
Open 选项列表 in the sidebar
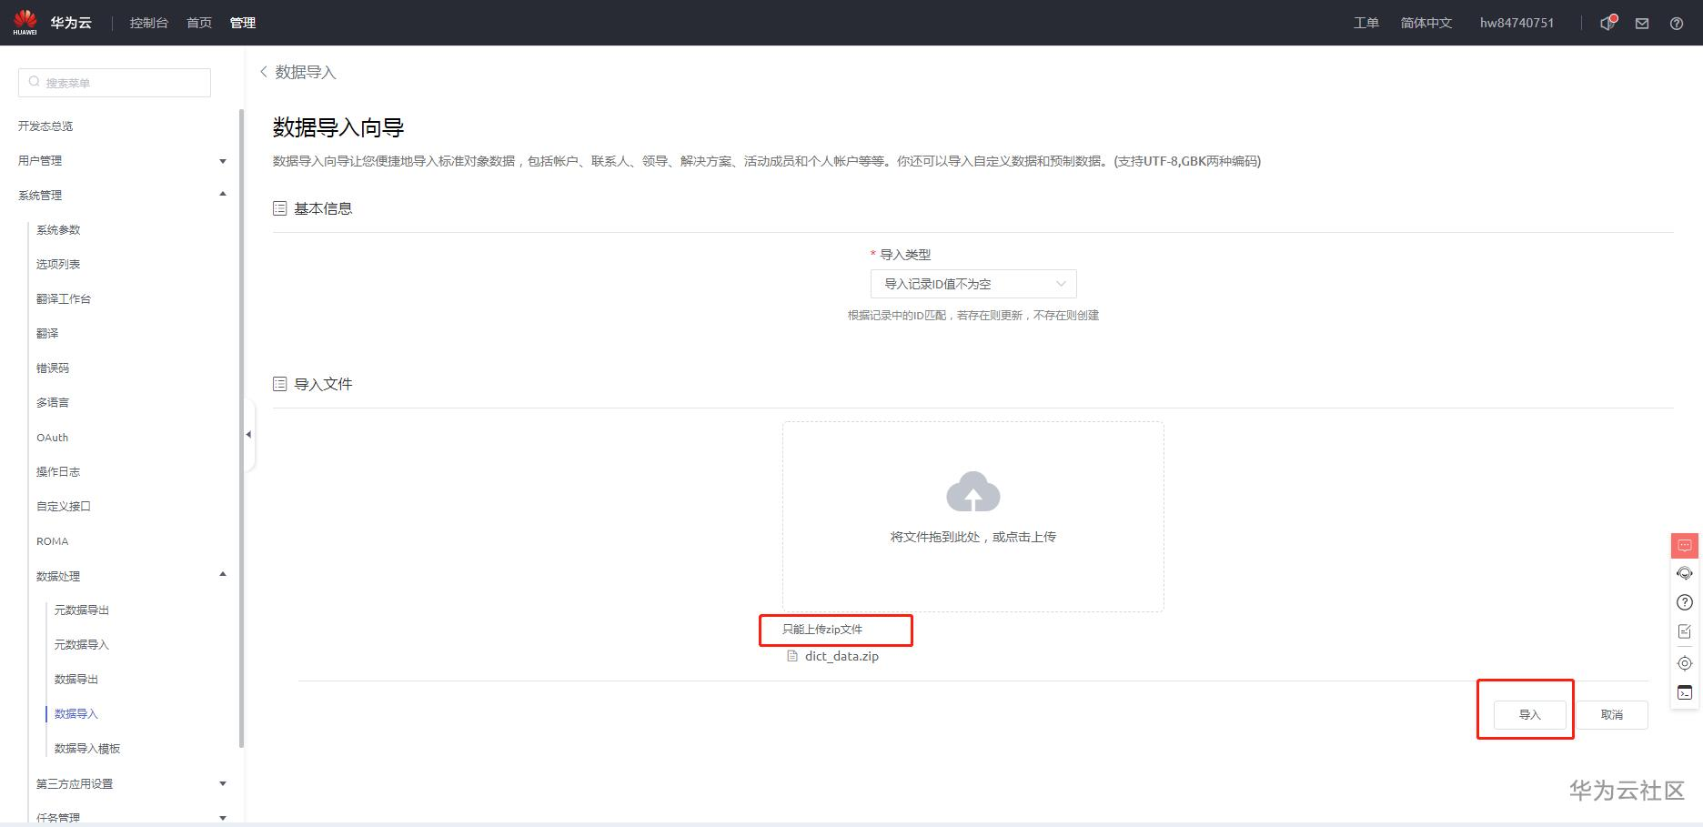click(x=58, y=265)
